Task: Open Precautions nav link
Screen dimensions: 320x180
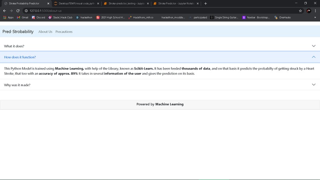Action: click(x=64, y=32)
